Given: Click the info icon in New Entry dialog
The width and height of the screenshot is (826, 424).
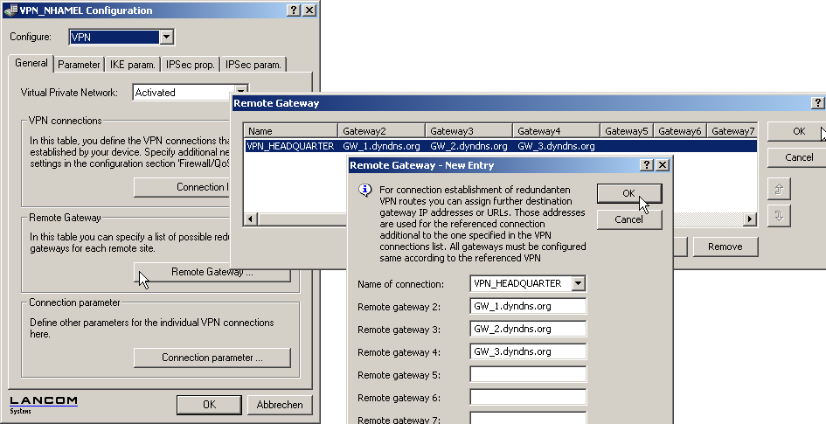Looking at the screenshot, I should click(365, 191).
